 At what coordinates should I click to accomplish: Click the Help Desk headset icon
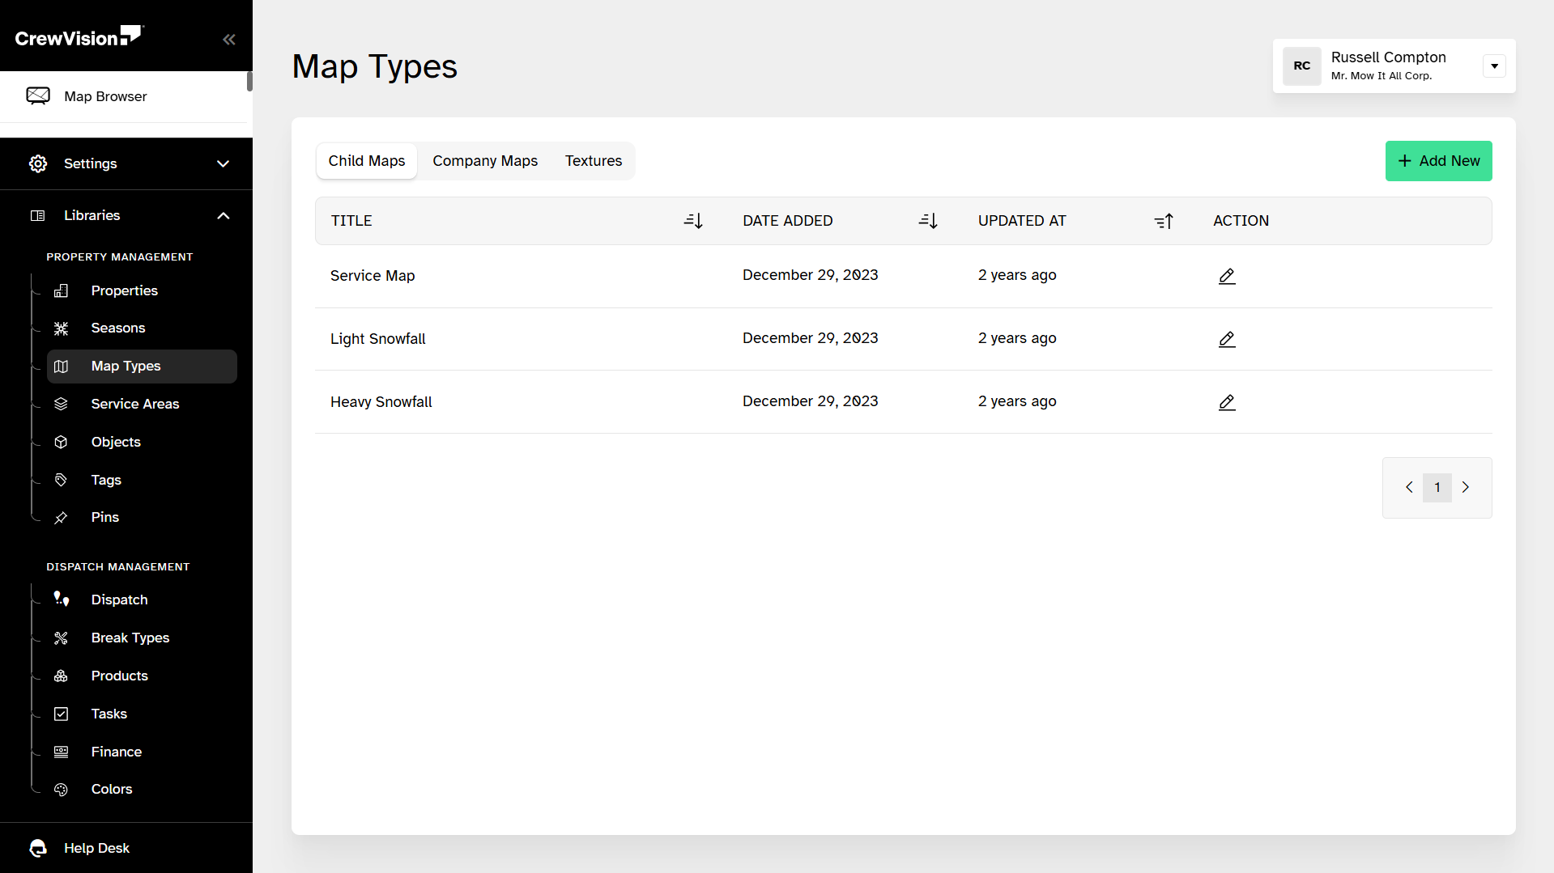click(x=38, y=848)
